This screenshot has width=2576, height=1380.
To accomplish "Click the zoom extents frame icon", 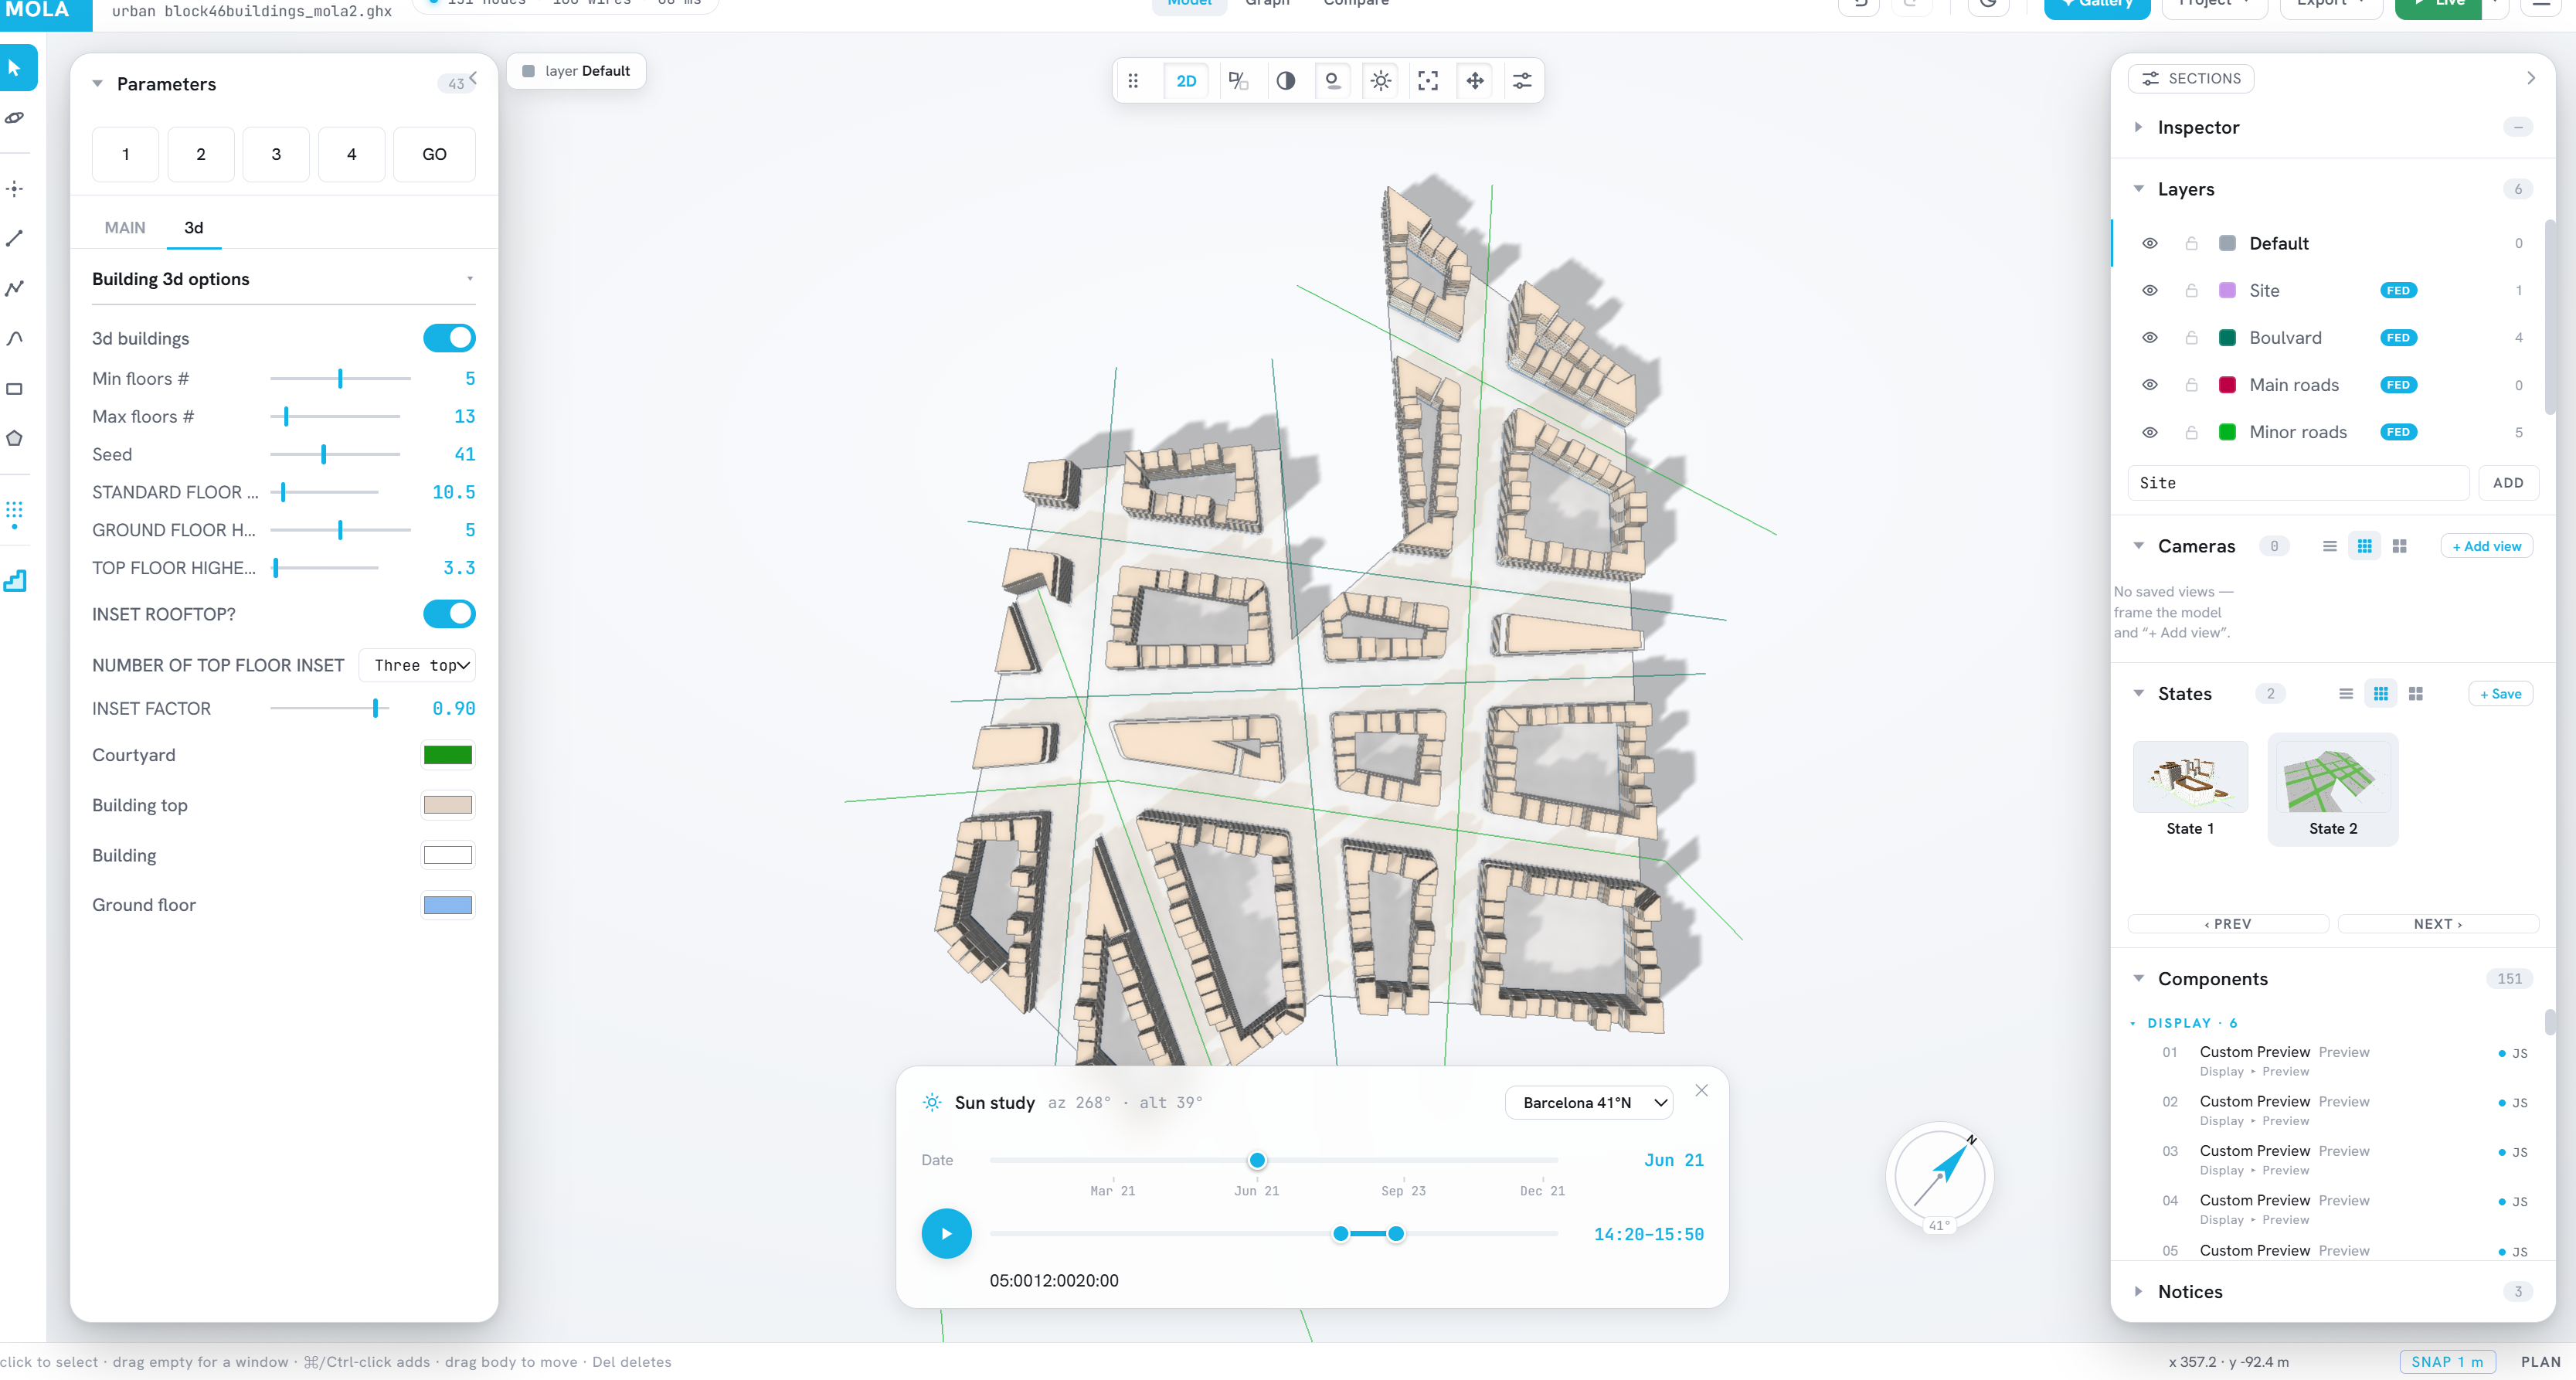I will [x=1428, y=81].
